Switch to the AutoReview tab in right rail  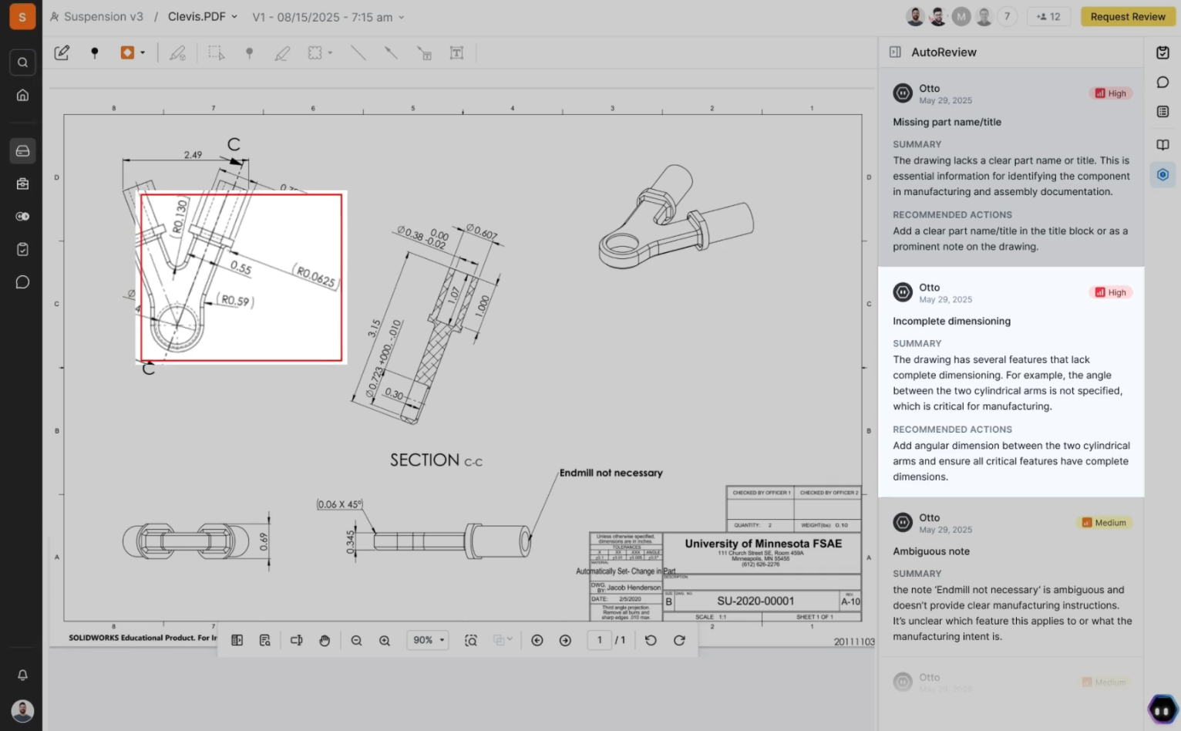point(1162,175)
